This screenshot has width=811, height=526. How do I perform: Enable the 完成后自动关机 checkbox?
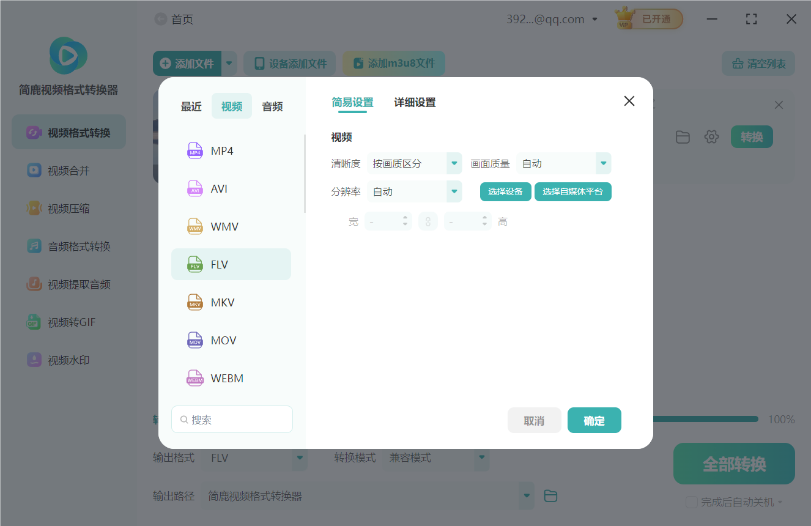click(x=691, y=502)
